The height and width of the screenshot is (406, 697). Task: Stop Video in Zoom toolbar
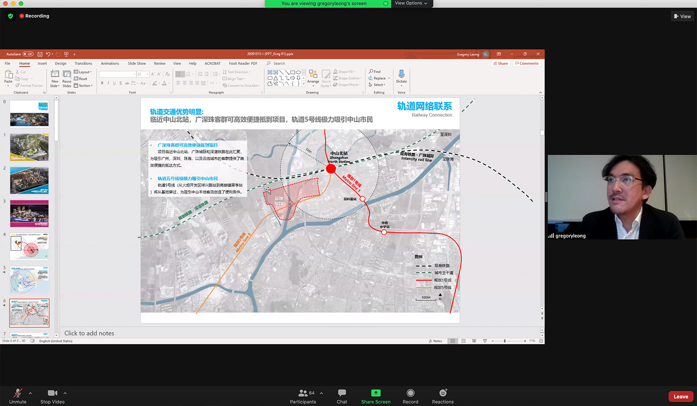coord(52,396)
